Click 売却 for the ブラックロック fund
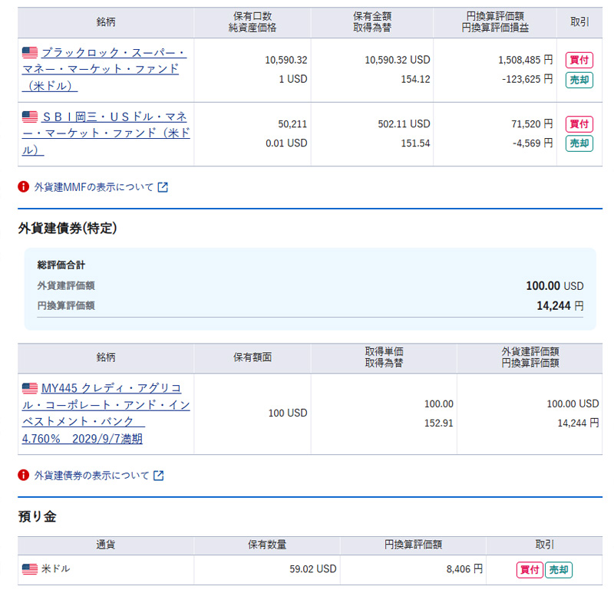This screenshot has width=614, height=596. (x=579, y=80)
